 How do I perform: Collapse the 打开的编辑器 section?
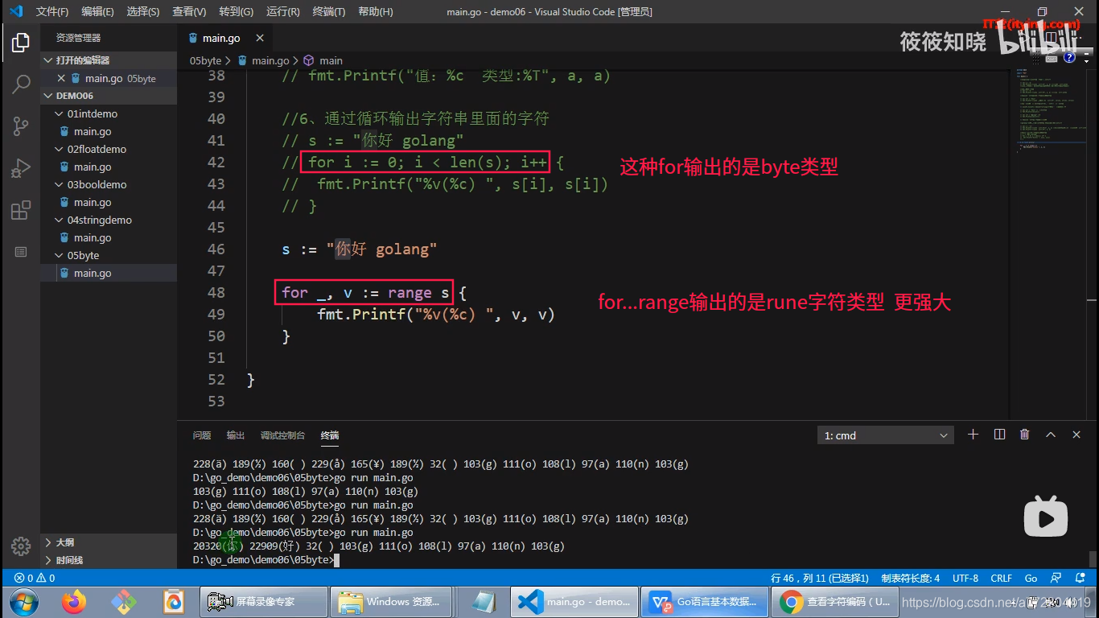click(x=109, y=60)
